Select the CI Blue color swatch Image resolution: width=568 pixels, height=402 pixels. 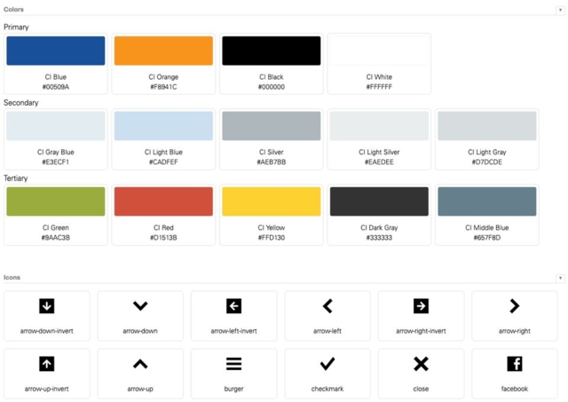(x=56, y=51)
